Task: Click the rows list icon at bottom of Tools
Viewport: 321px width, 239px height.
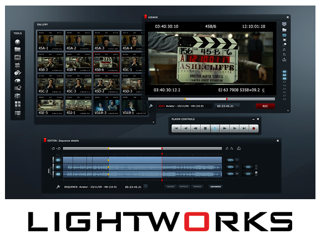Action: [18, 113]
